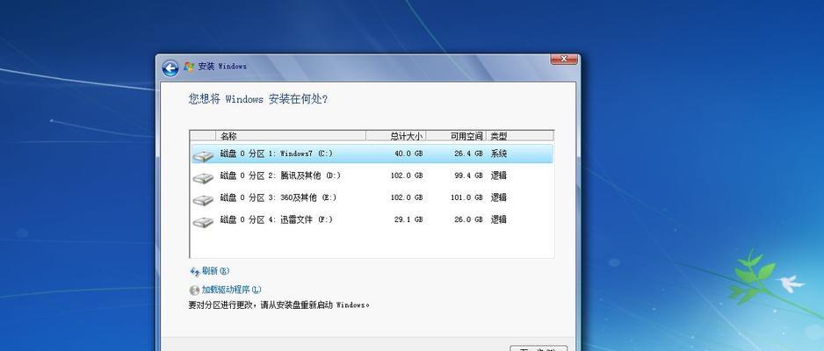Select the drive icon for Windows7 (C:)
Viewport: 824px width, 351px height.
(x=203, y=156)
